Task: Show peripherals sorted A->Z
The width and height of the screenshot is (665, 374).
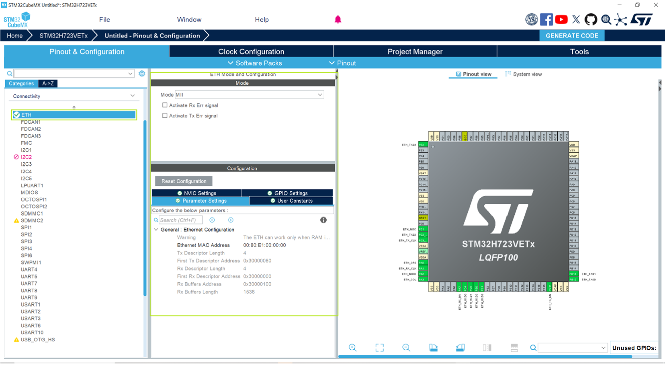Action: (x=48, y=84)
